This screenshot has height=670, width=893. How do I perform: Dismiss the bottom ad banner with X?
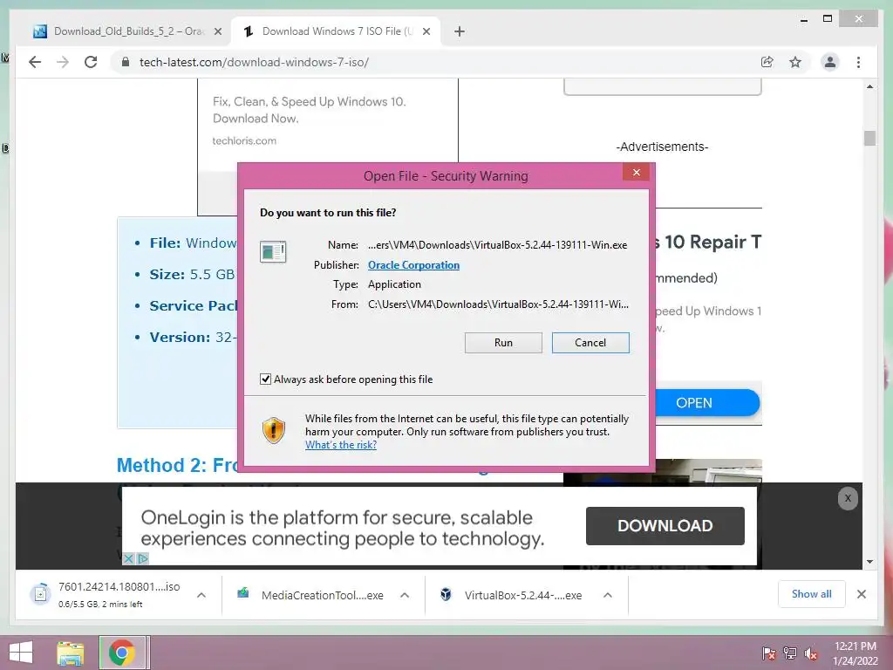(x=848, y=498)
